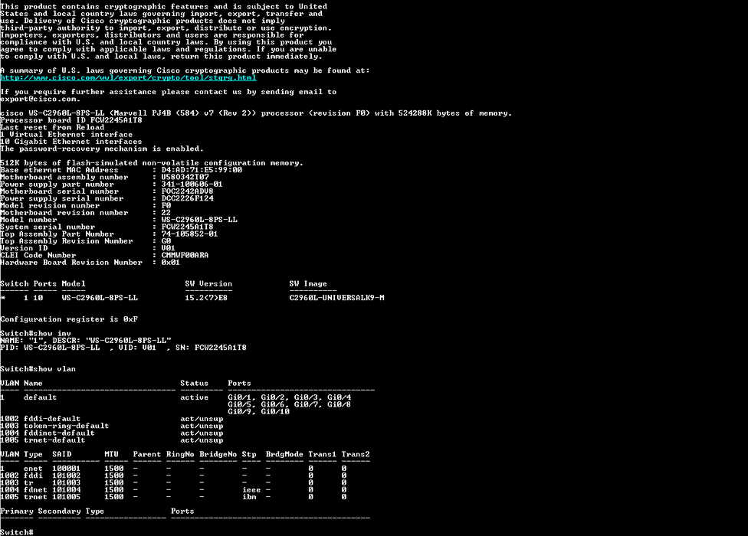Viewport: 748px width, 536px height.
Task: Click the C2960L-UNIVERSALK9-M software image name
Action: pos(336,297)
